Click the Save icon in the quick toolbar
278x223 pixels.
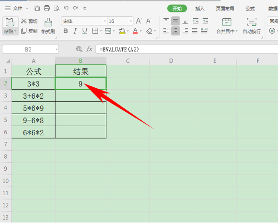coord(37,8)
